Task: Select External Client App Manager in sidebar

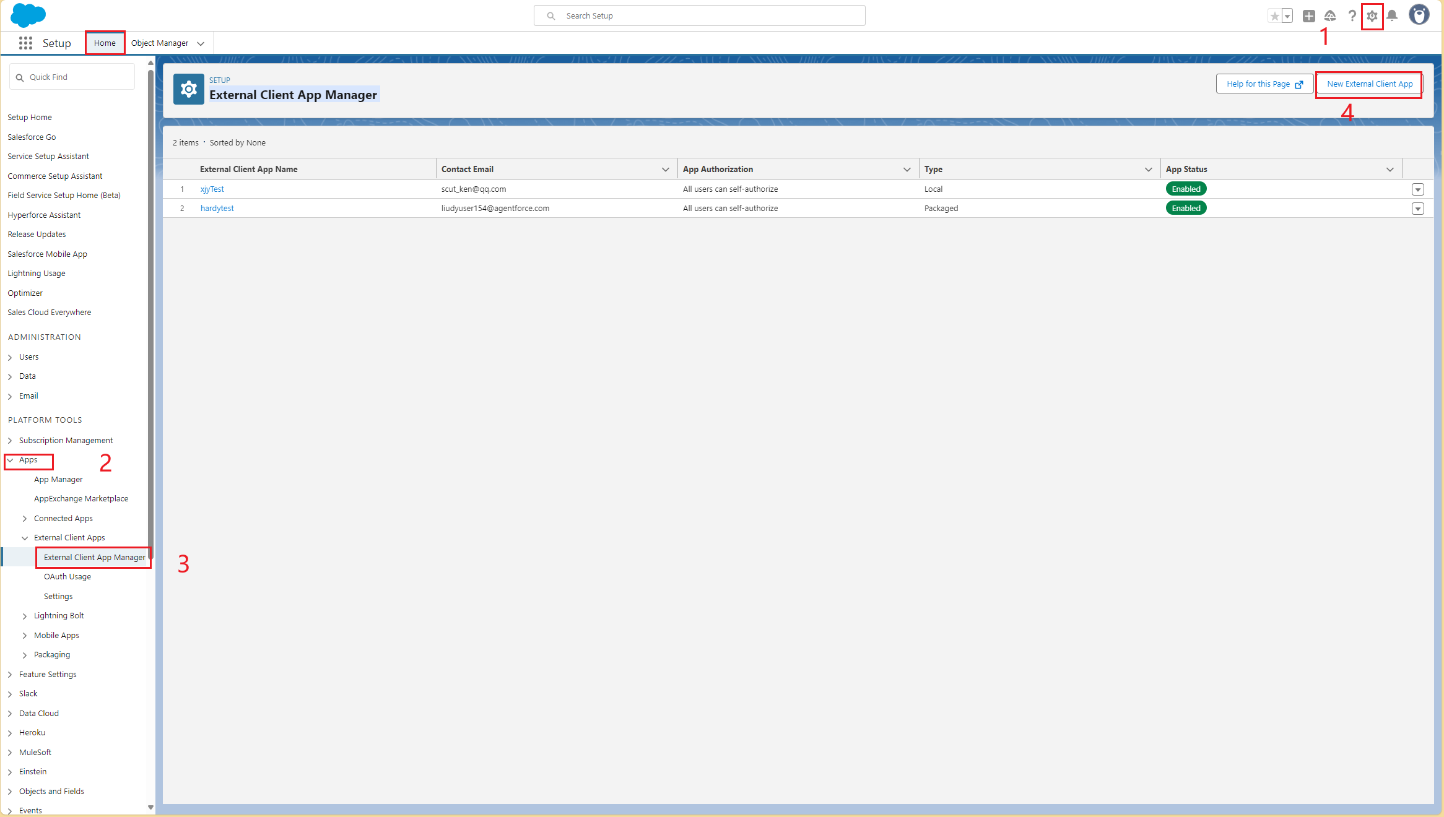Action: tap(94, 557)
